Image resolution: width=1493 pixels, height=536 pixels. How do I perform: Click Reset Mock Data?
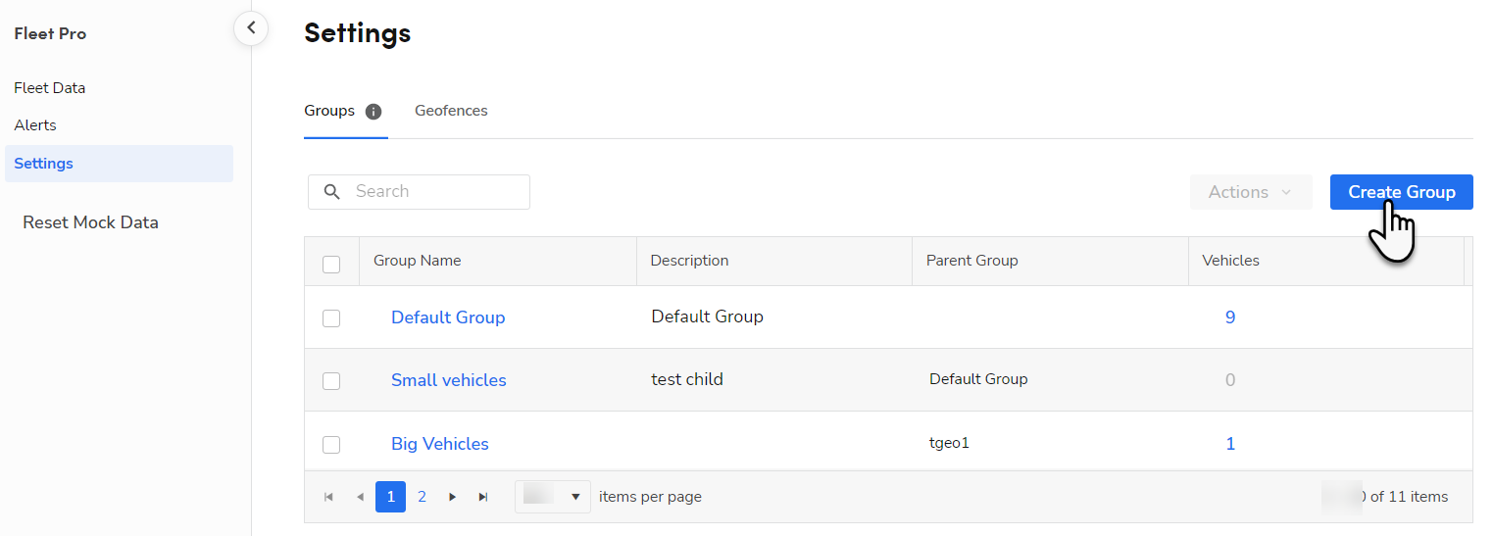(90, 222)
